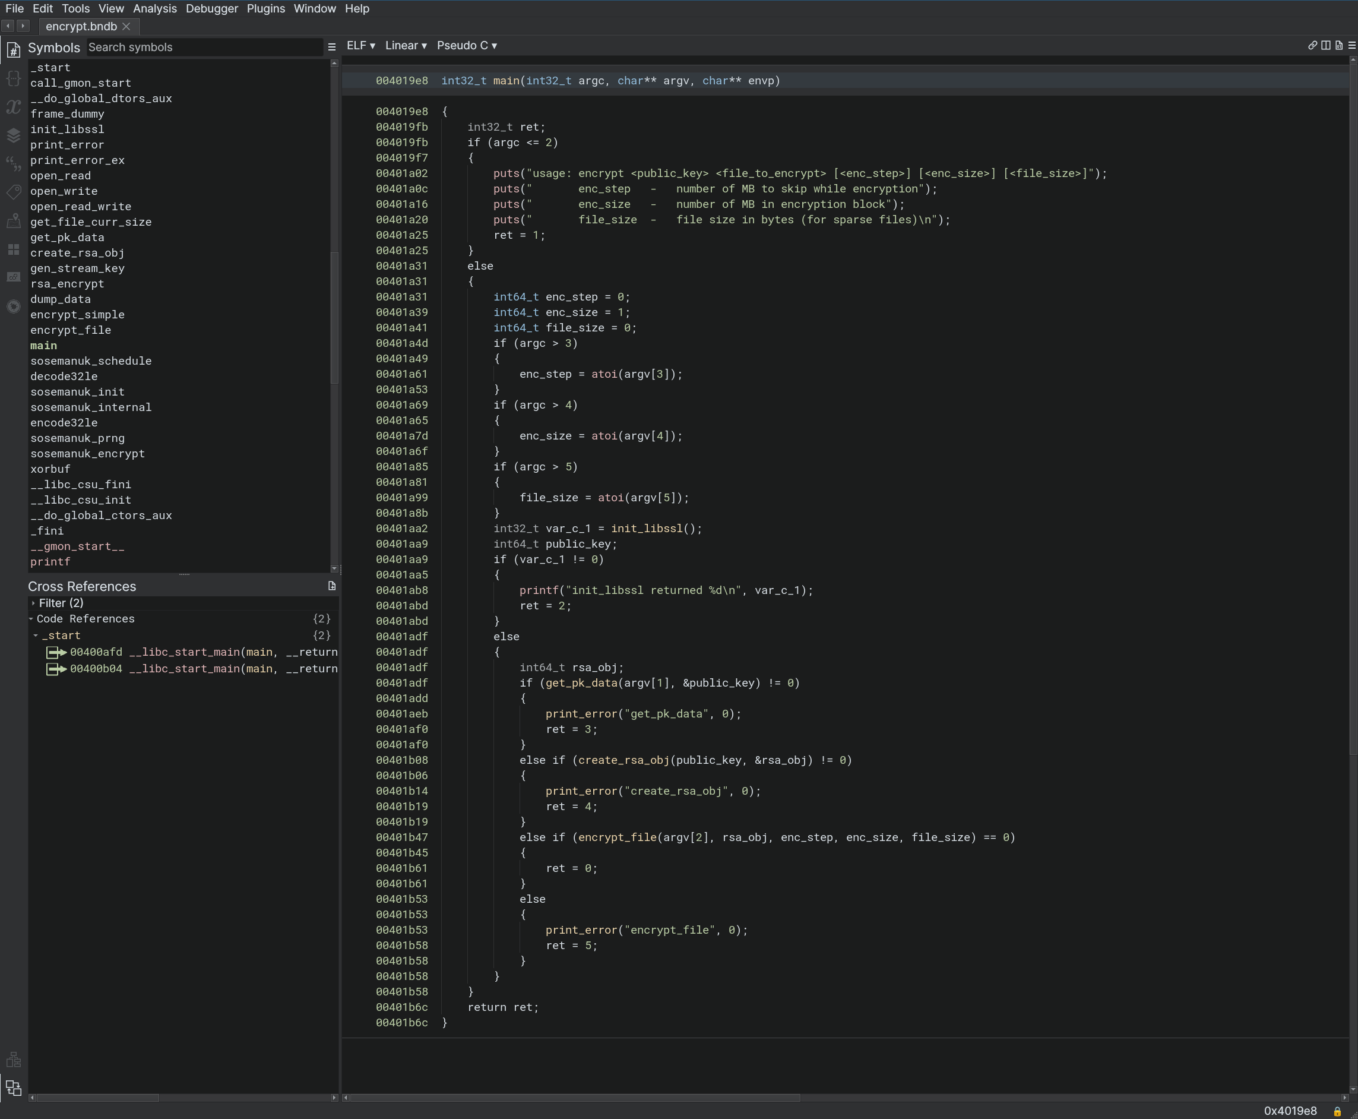This screenshot has height=1119, width=1358.
Task: Open the Strings quotes sidebar icon
Action: [x=14, y=164]
